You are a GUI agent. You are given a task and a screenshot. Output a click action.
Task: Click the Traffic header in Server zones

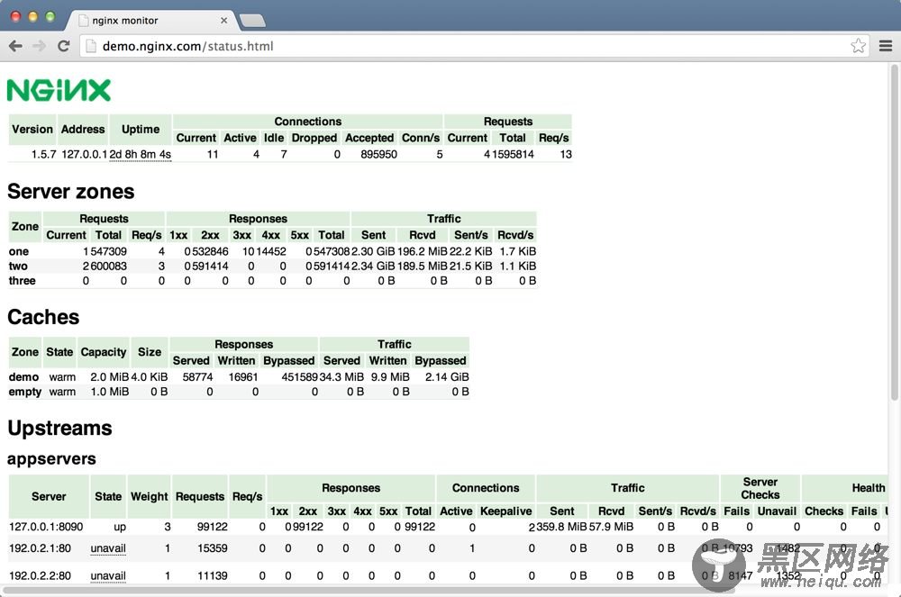(x=443, y=219)
